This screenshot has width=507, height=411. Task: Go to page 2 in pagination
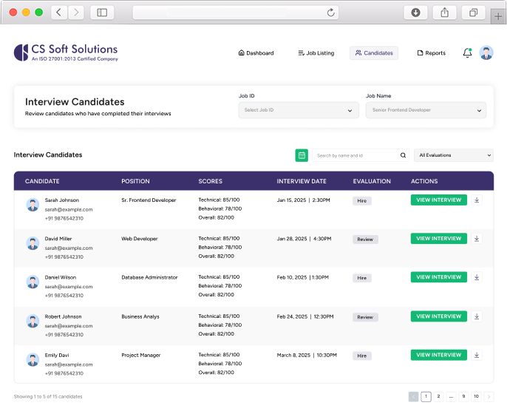[438, 397]
